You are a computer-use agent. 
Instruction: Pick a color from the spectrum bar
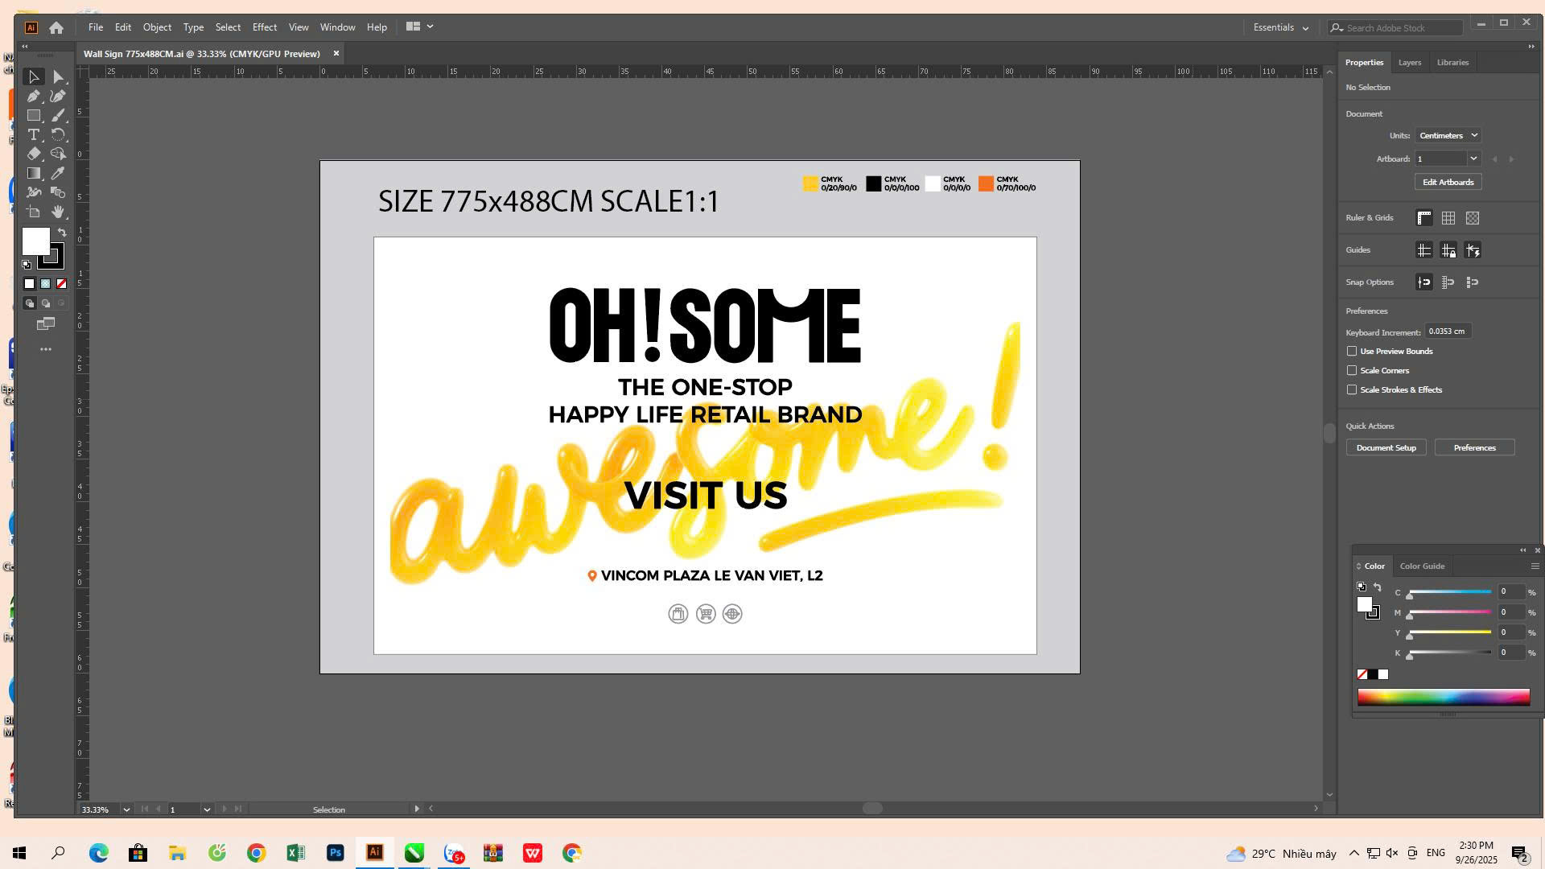[1444, 698]
